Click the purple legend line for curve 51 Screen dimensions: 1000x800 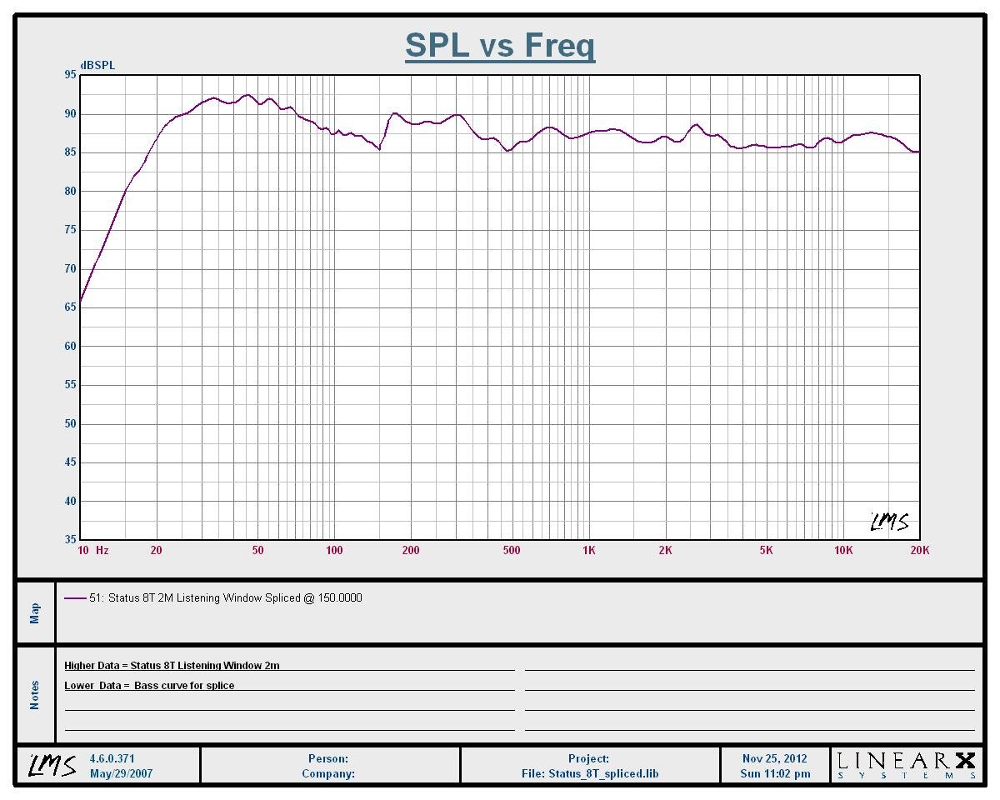pyautogui.click(x=75, y=598)
